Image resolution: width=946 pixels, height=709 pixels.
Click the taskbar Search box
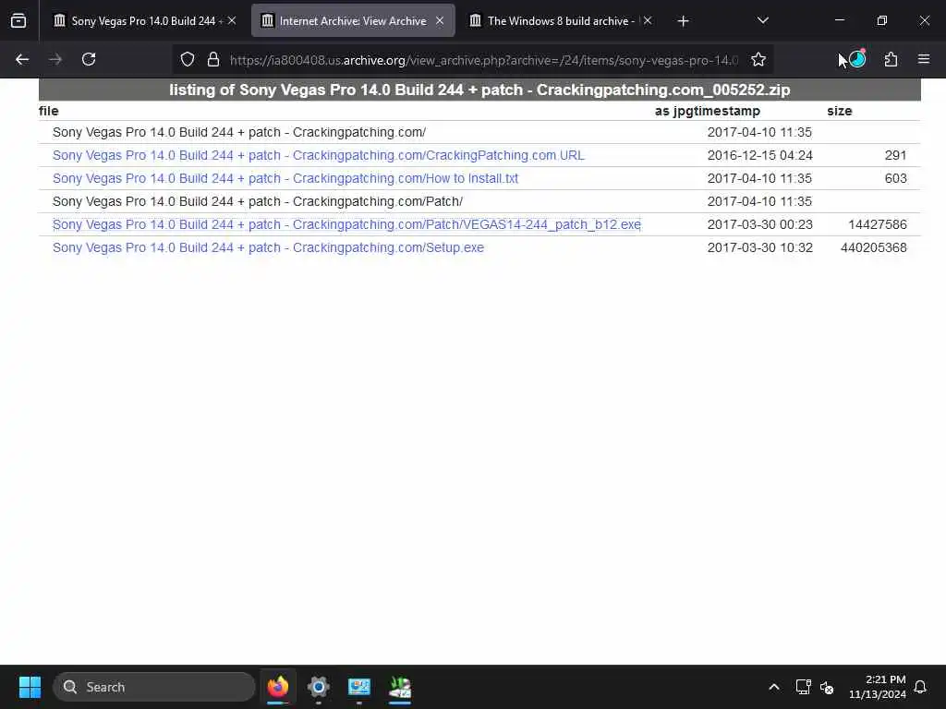[154, 687]
